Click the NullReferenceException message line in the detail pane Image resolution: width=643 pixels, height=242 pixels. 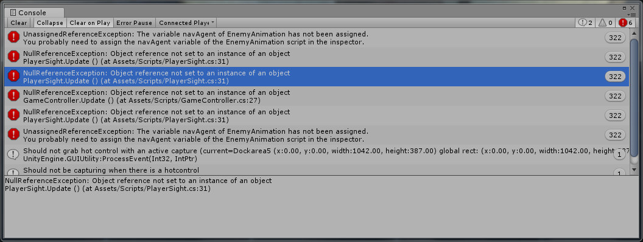[138, 181]
